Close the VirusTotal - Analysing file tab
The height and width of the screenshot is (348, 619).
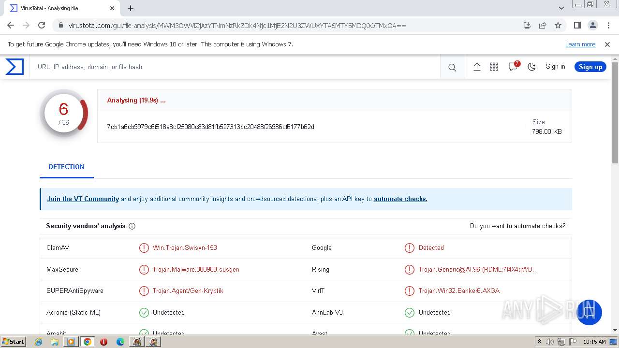(112, 8)
